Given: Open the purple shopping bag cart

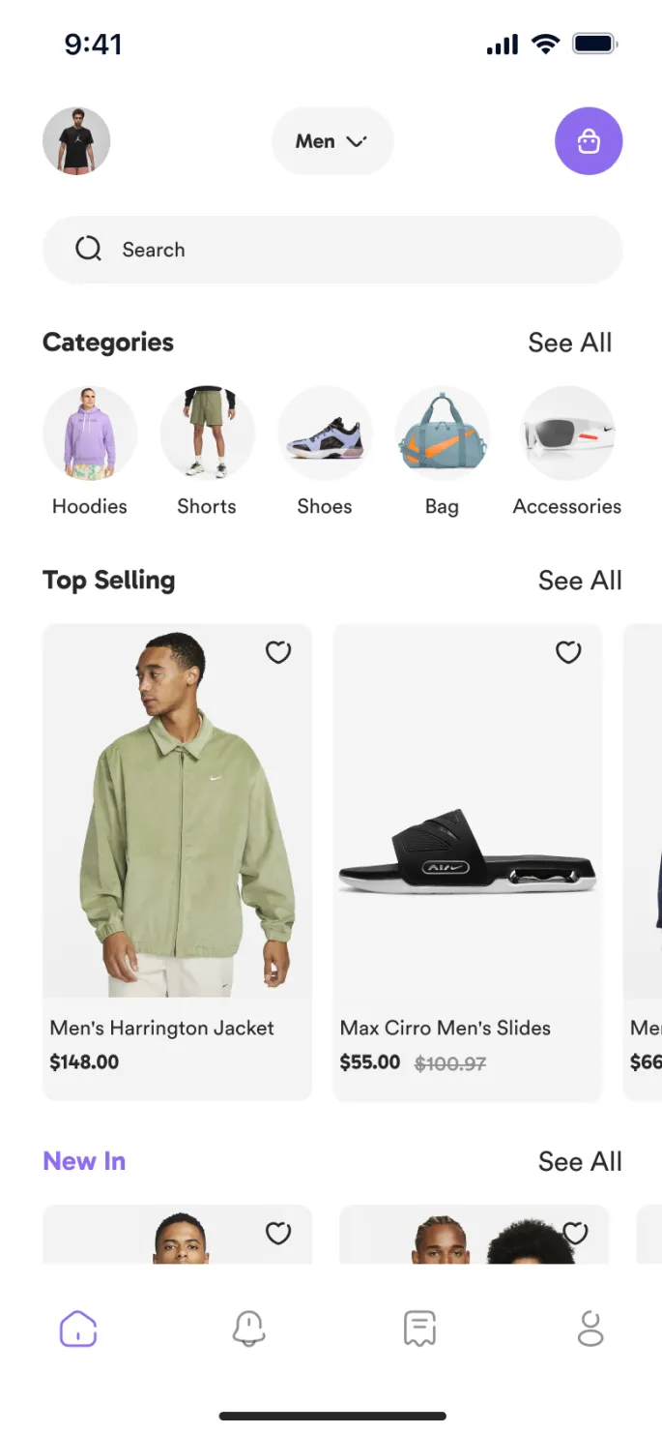Looking at the screenshot, I should (589, 141).
